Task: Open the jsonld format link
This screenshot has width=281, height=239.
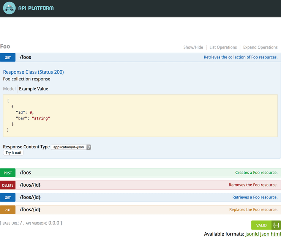Action: pos(252,234)
